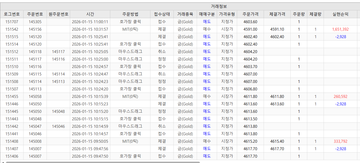Click the 실현손익 column header

tap(340, 14)
